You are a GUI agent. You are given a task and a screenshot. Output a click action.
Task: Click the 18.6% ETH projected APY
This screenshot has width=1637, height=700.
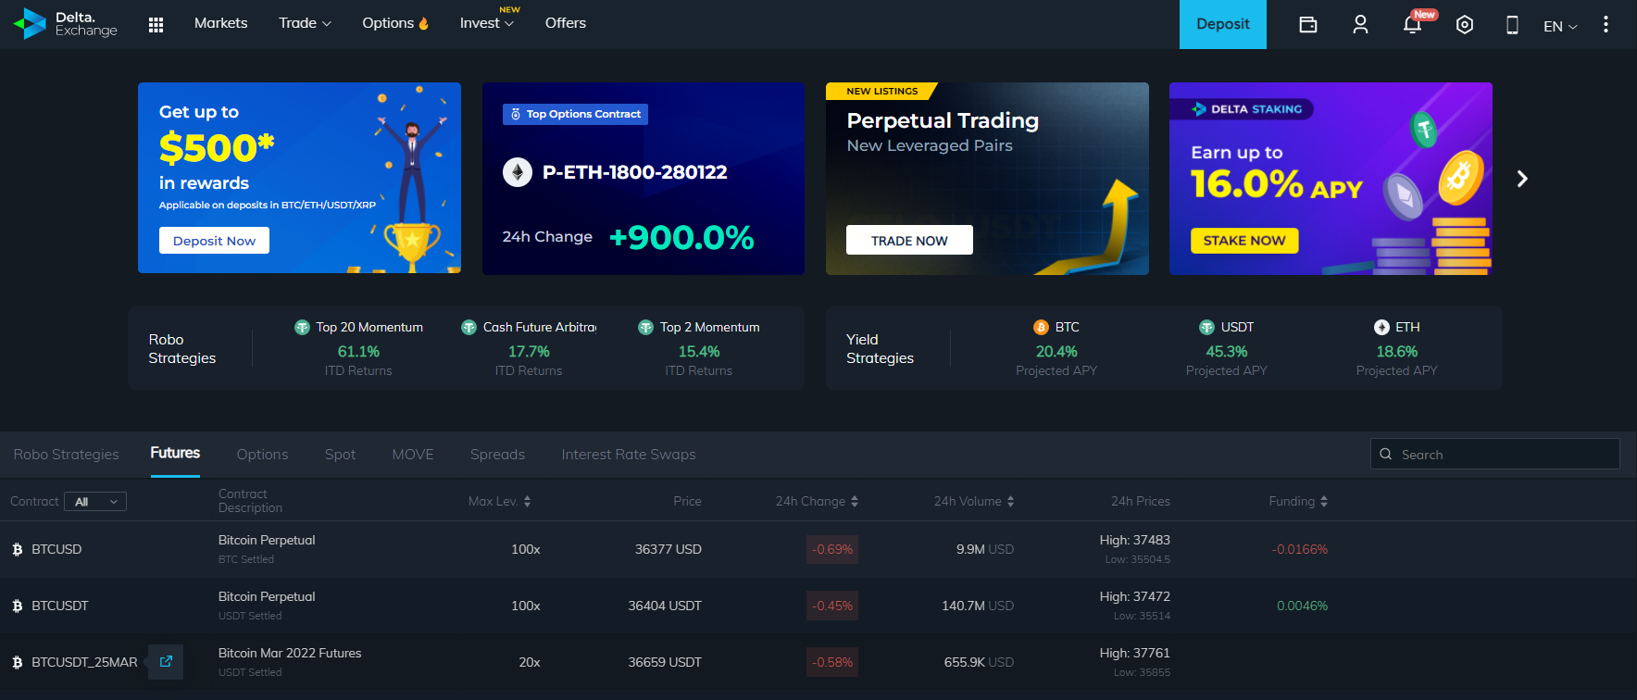pos(1396,352)
